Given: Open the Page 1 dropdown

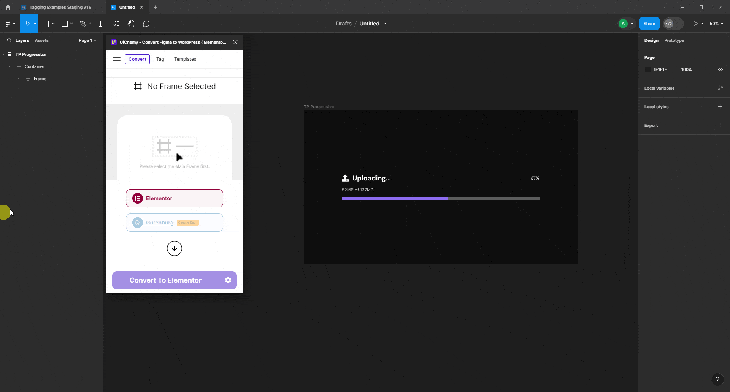Looking at the screenshot, I should [x=87, y=40].
